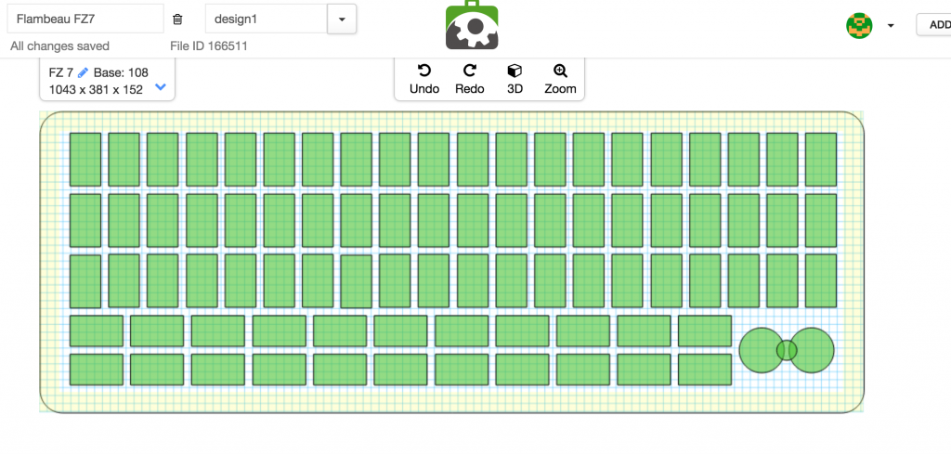This screenshot has height=454, width=951.
Task: Expand case details with blue chevron
Action: 160,87
